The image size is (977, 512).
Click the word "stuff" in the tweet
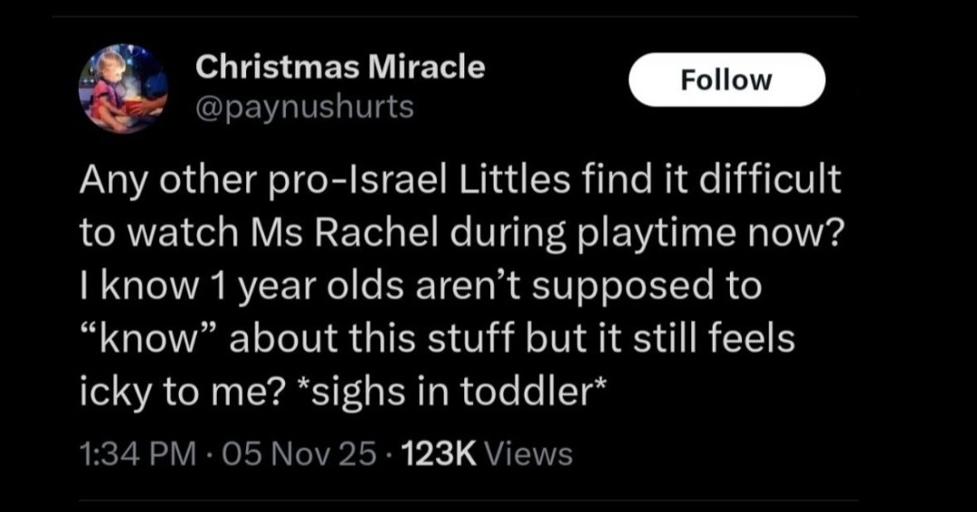coord(498,341)
